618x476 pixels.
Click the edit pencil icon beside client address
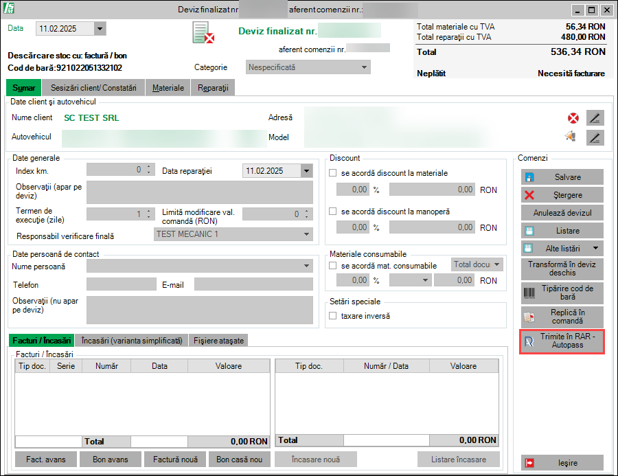click(x=595, y=118)
